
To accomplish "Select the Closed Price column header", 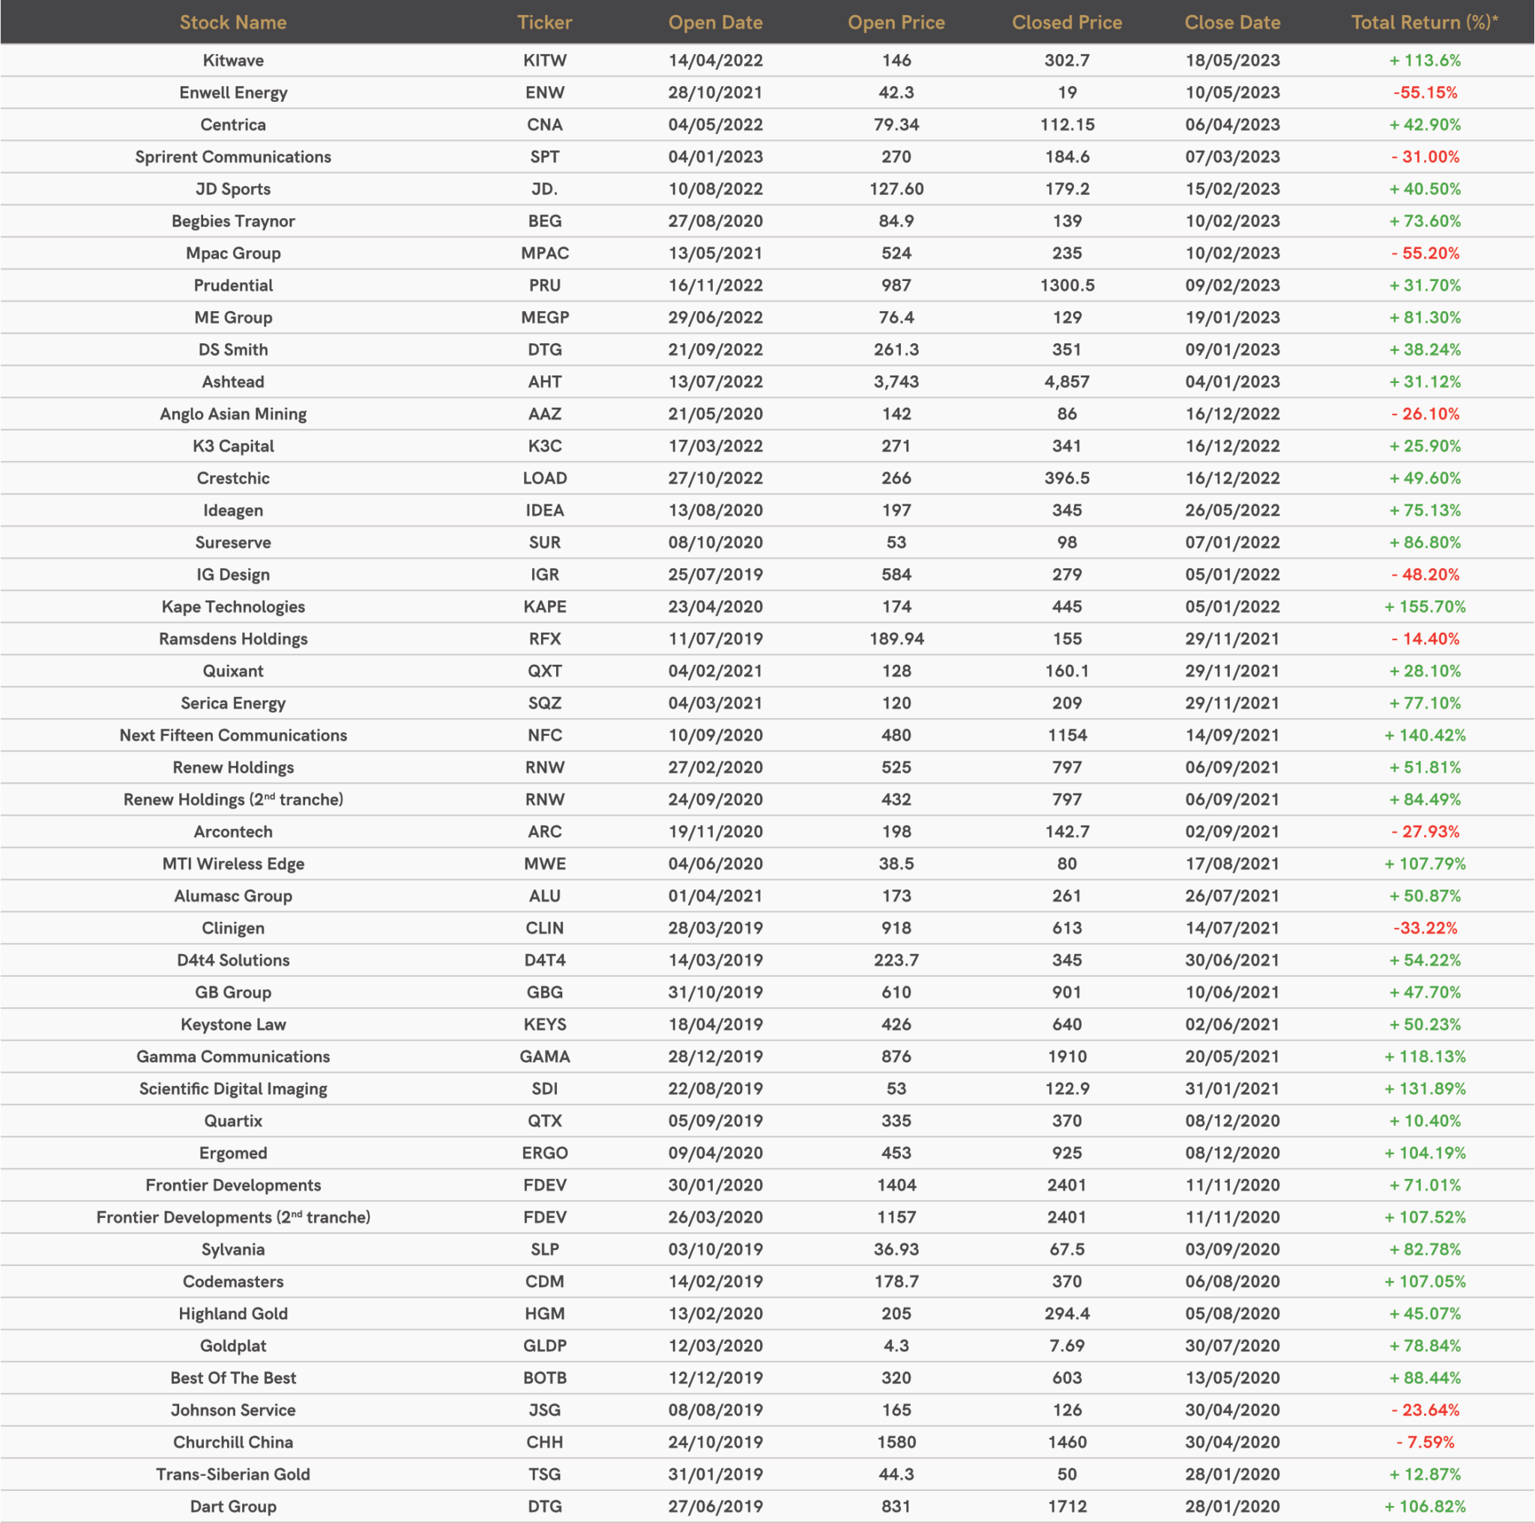I will point(1067,22).
